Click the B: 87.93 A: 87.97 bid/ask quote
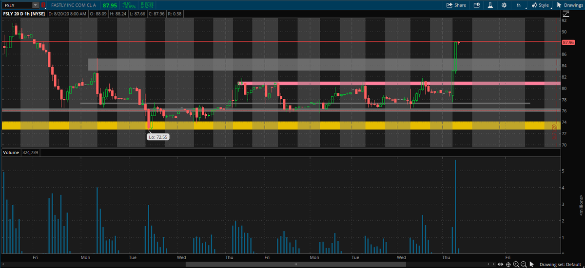 [x=147, y=5]
